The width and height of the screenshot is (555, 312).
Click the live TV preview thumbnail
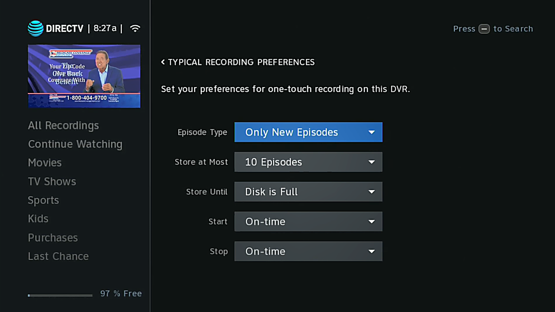[84, 76]
